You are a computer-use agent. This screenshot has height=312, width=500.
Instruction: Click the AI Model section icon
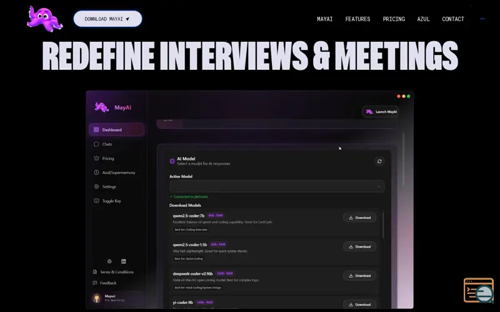point(172,161)
